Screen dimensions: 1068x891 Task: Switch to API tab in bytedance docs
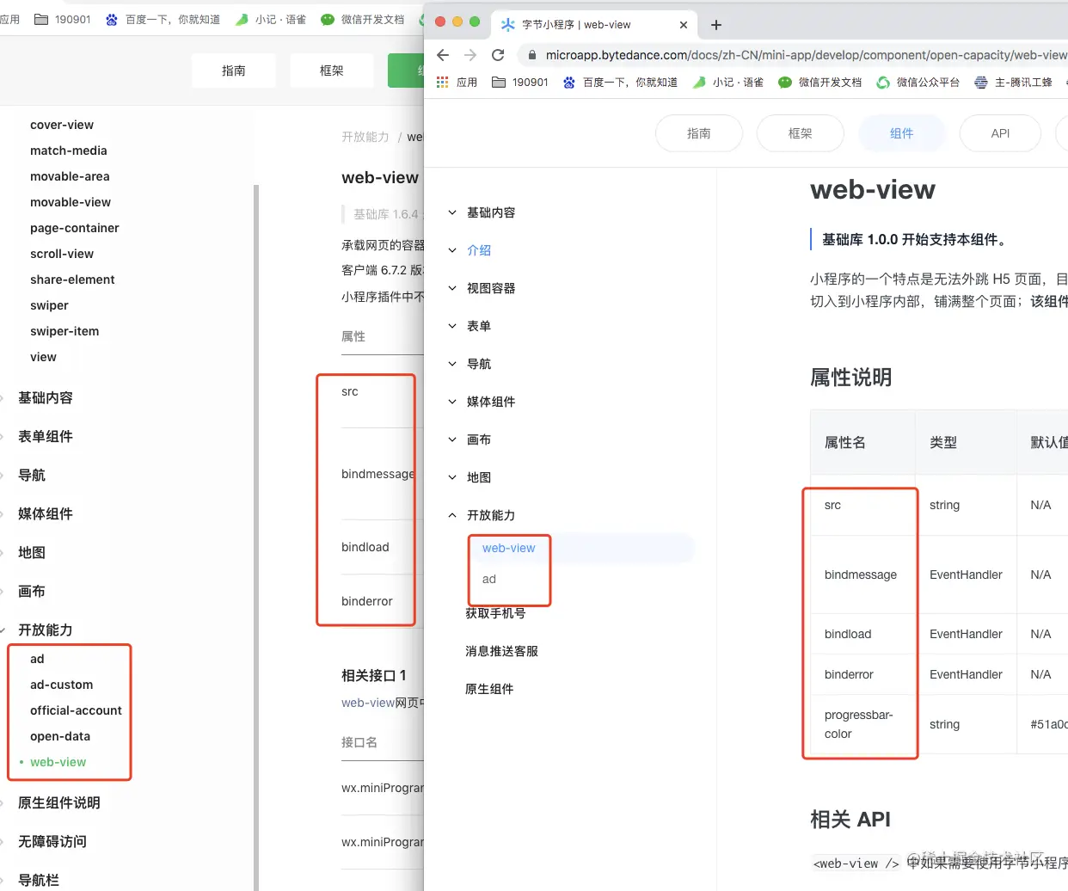[1000, 133]
